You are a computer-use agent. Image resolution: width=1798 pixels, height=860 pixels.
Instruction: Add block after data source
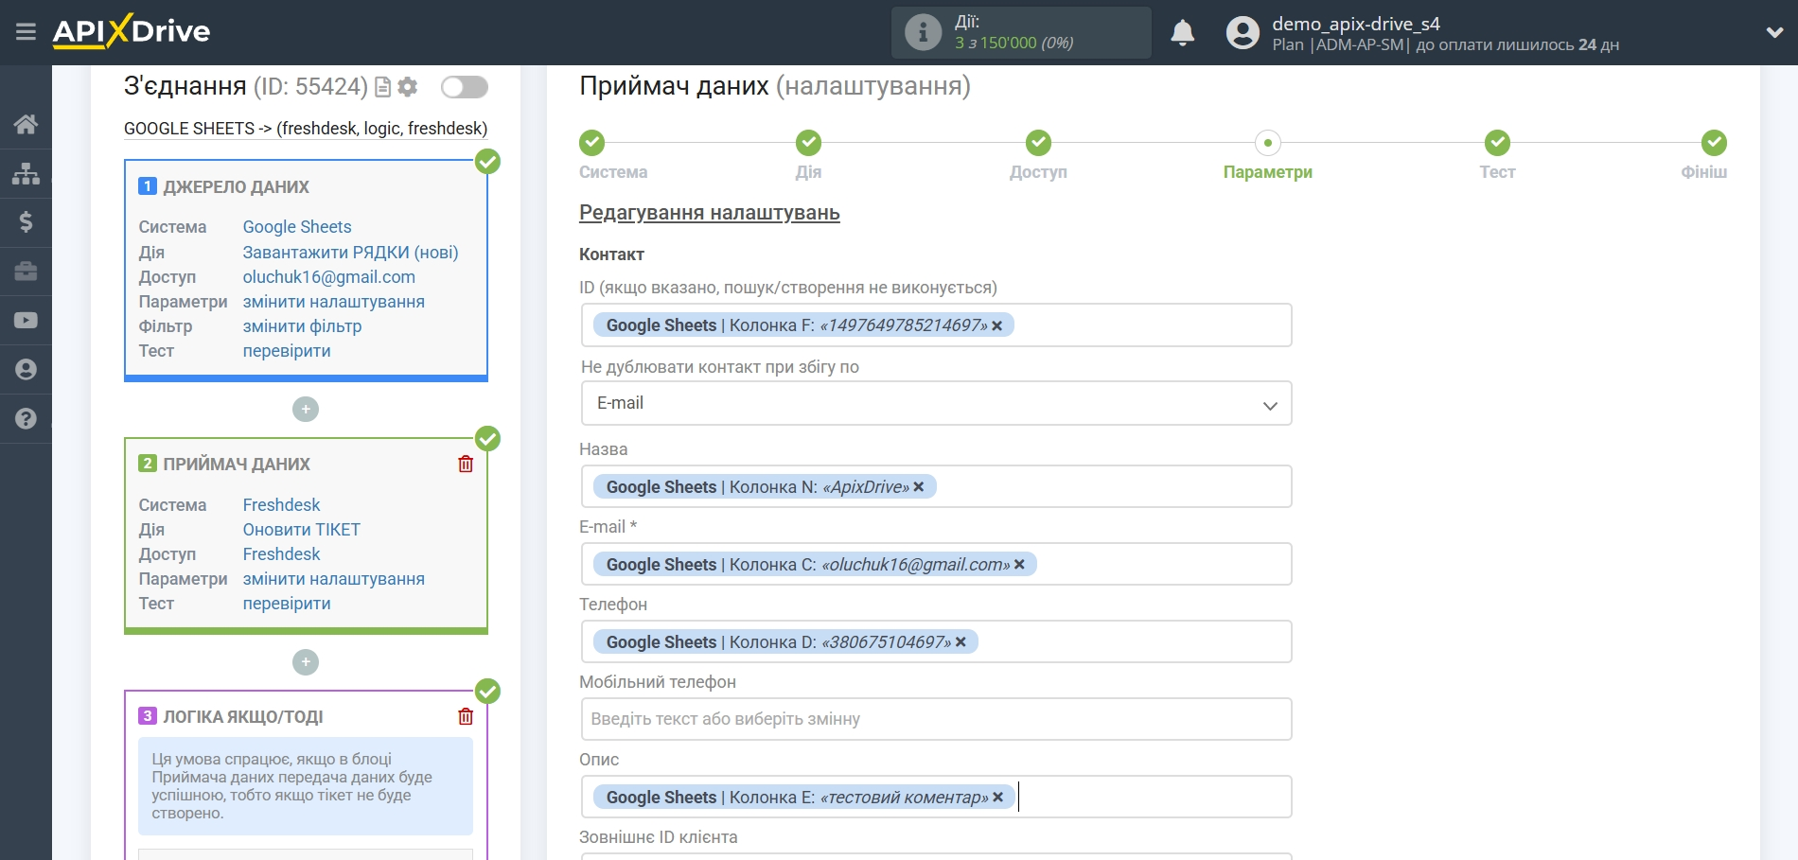pyautogui.click(x=306, y=409)
